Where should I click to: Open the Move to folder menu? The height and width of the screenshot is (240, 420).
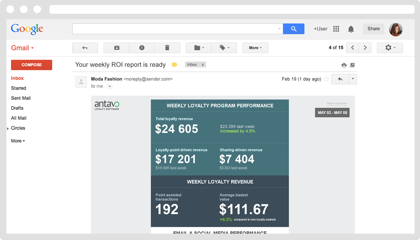tap(199, 48)
